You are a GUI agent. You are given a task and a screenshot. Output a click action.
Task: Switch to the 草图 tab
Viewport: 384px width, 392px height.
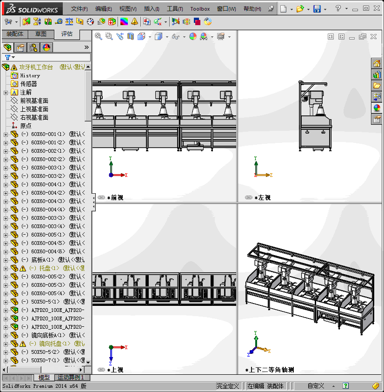[x=41, y=34]
